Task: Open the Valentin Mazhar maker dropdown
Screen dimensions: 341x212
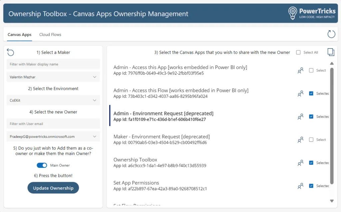Action: pyautogui.click(x=53, y=77)
